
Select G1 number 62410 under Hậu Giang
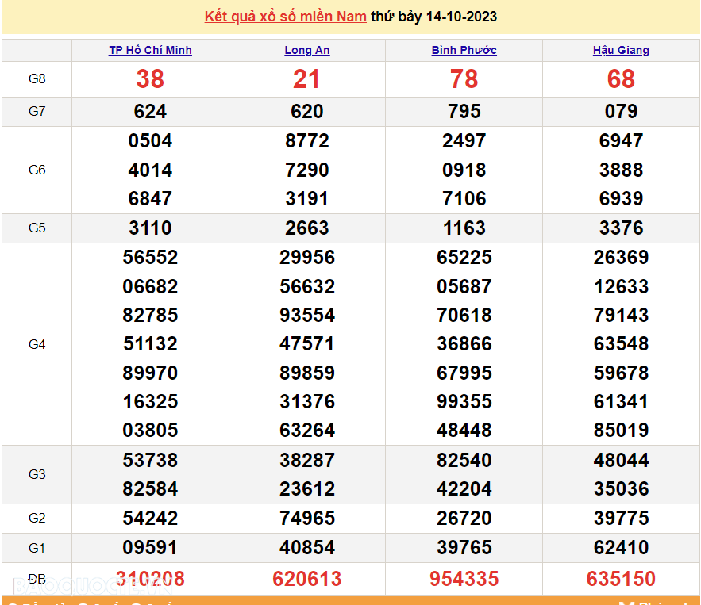621,548
